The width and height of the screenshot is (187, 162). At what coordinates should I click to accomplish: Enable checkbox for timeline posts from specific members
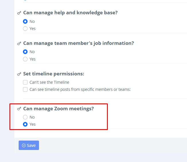point(25,89)
